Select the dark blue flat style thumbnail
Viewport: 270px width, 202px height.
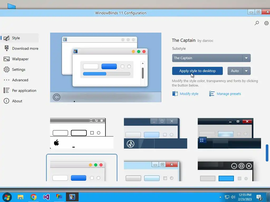[x=156, y=133]
